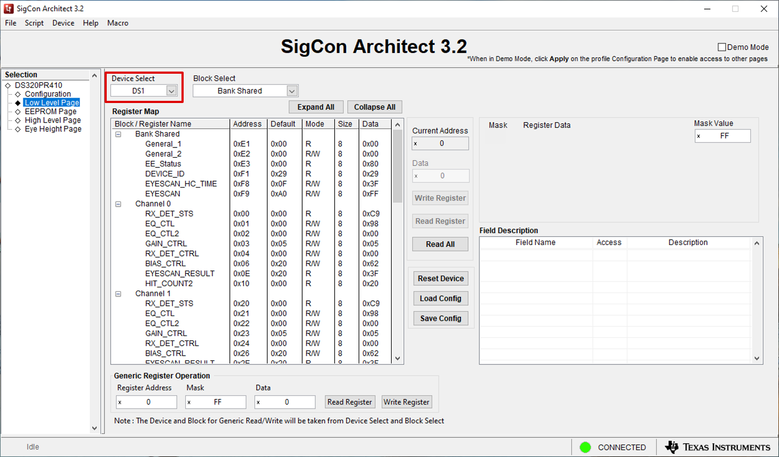Click the scroll-down arrow of the Selection panel
Image resolution: width=779 pixels, height=457 pixels.
[x=94, y=428]
